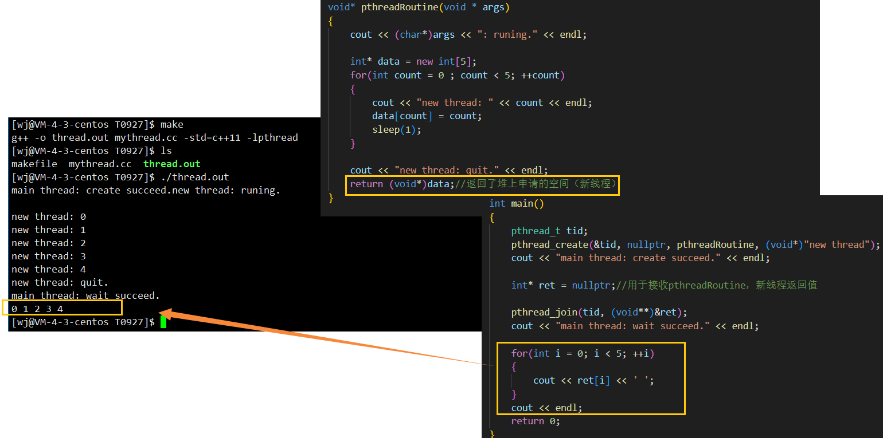Viewport: 883px width, 438px height.
Task: Click terminal output "new thread: quit."
Action: pyautogui.click(x=60, y=283)
